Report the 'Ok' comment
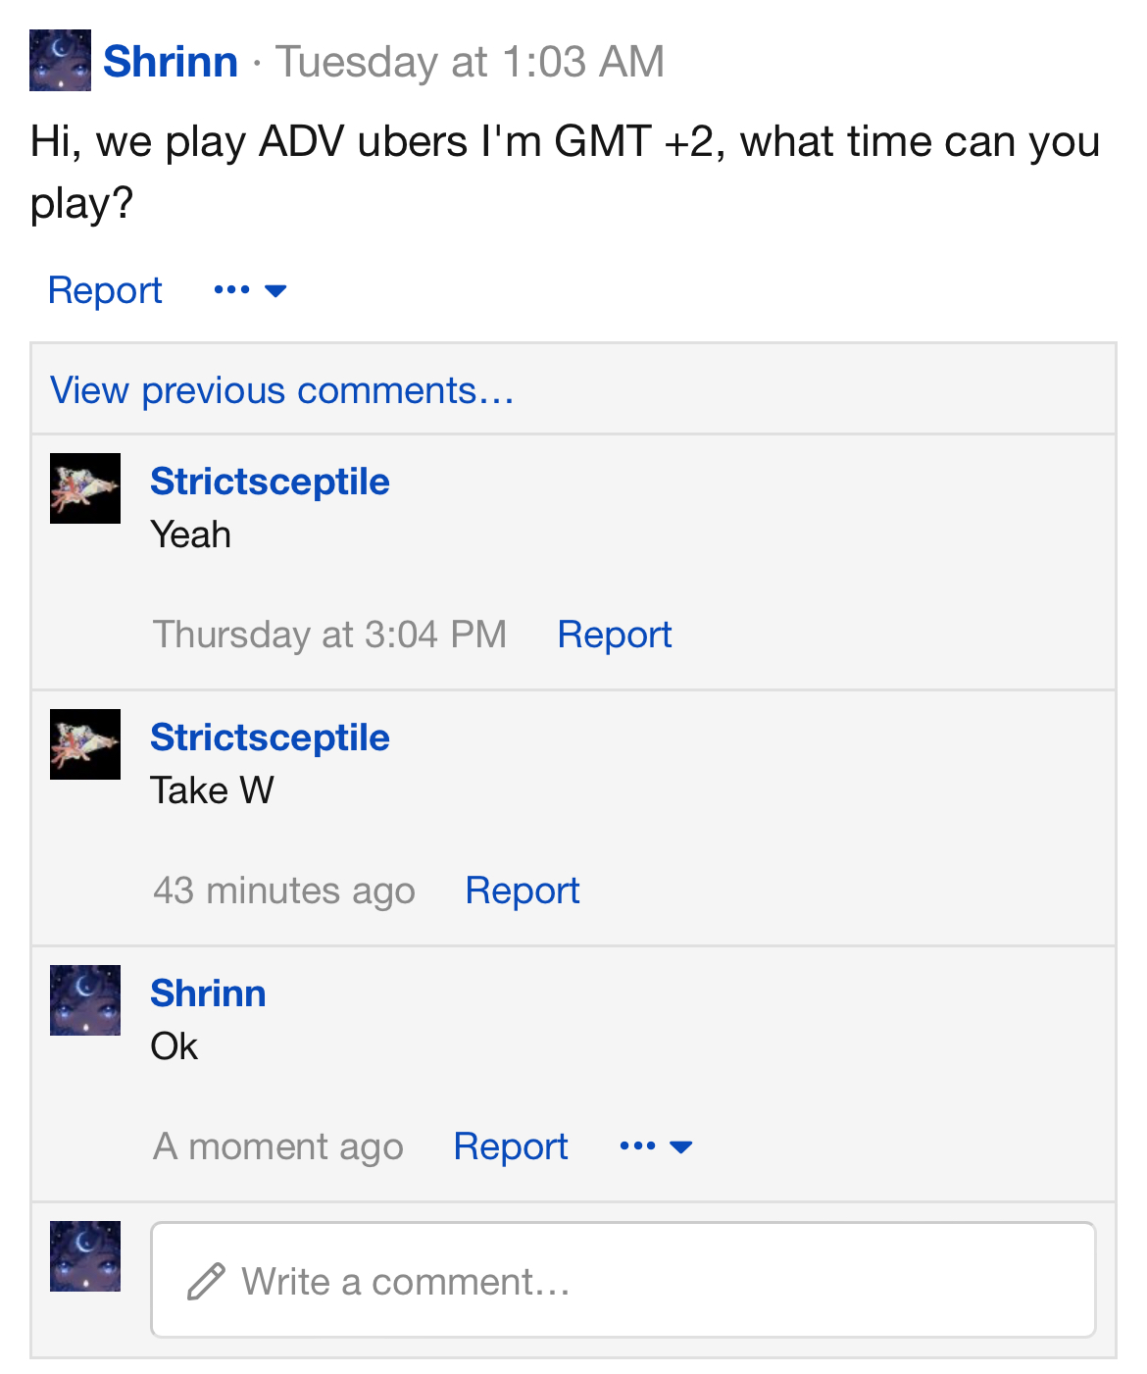The image size is (1147, 1374). tap(511, 1146)
